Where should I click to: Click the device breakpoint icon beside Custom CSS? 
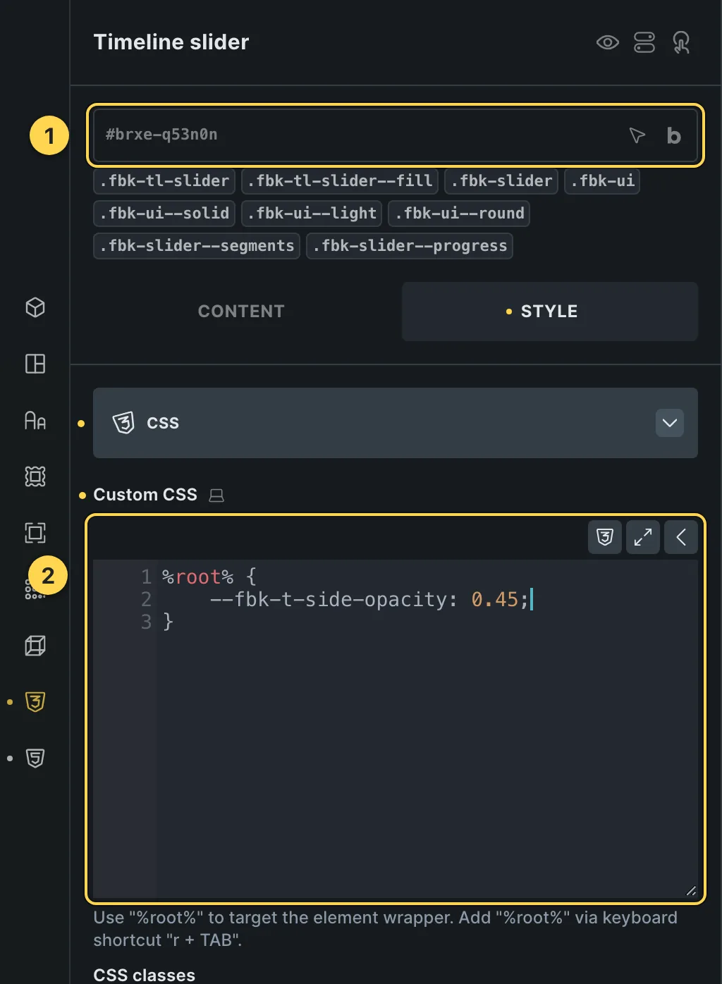point(216,496)
